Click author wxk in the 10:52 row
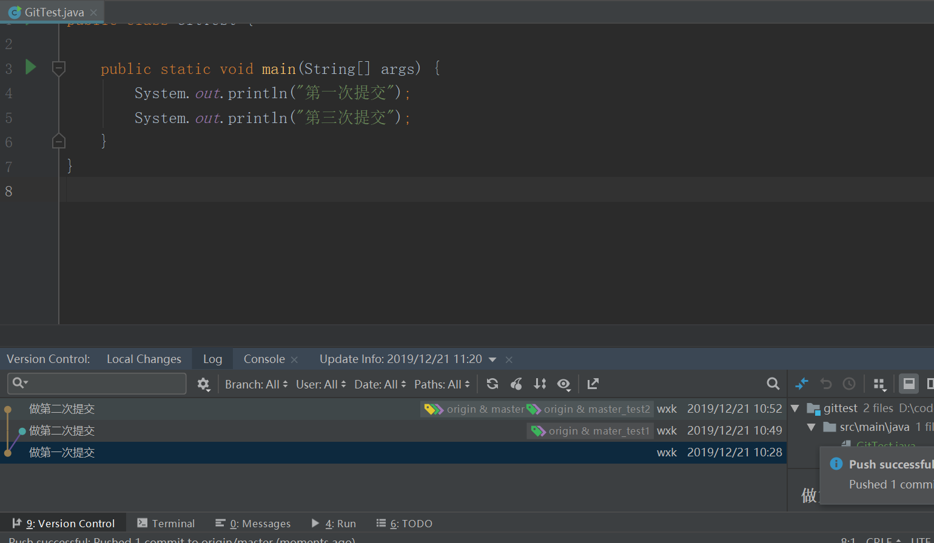This screenshot has width=934, height=543. (x=667, y=409)
